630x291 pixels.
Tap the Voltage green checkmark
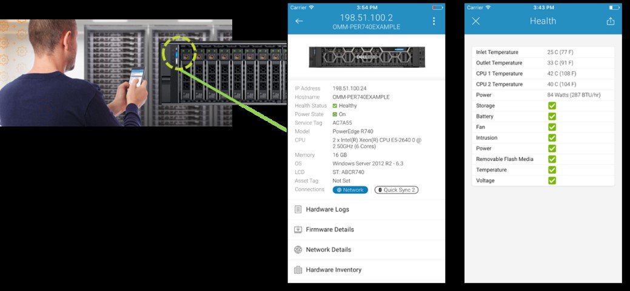(552, 181)
